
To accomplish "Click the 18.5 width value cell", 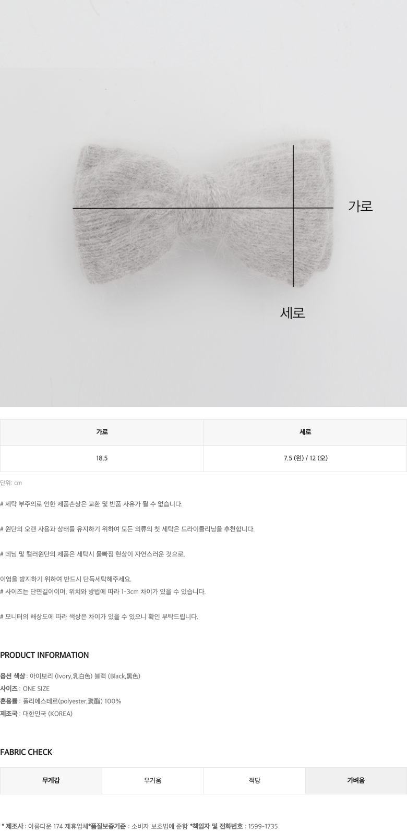I will pos(102,458).
